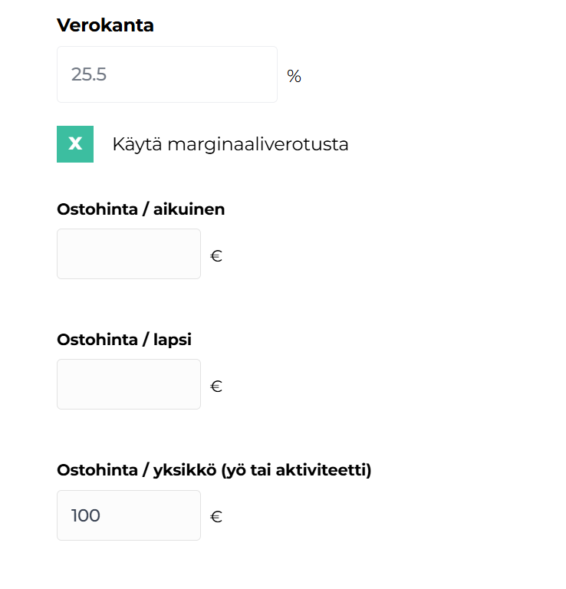Click the 'Ostohinta / lapsi' price input
Viewport: 566px width, 589px height.
point(129,384)
